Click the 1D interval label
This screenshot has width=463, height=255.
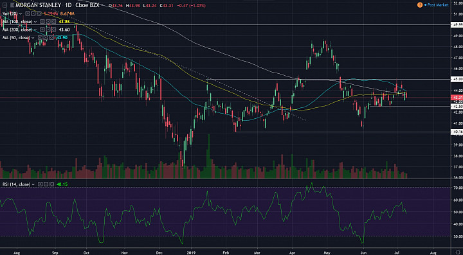[68, 5]
